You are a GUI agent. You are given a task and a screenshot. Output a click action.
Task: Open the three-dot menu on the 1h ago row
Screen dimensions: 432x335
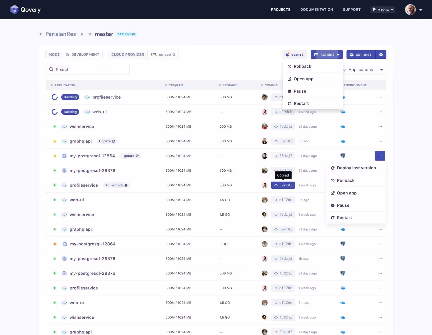click(x=380, y=259)
